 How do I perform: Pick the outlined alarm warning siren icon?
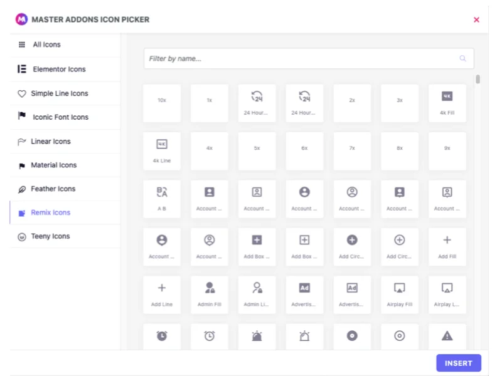(x=304, y=337)
